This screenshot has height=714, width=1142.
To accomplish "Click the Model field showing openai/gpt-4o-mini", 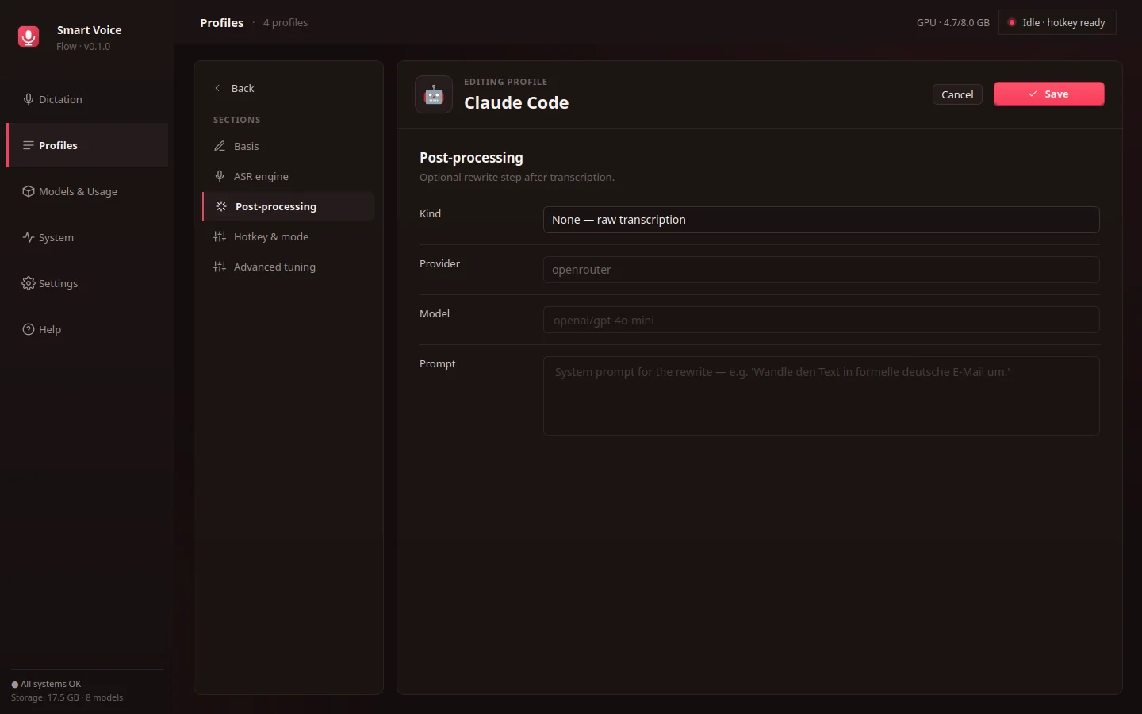I will pyautogui.click(x=821, y=320).
